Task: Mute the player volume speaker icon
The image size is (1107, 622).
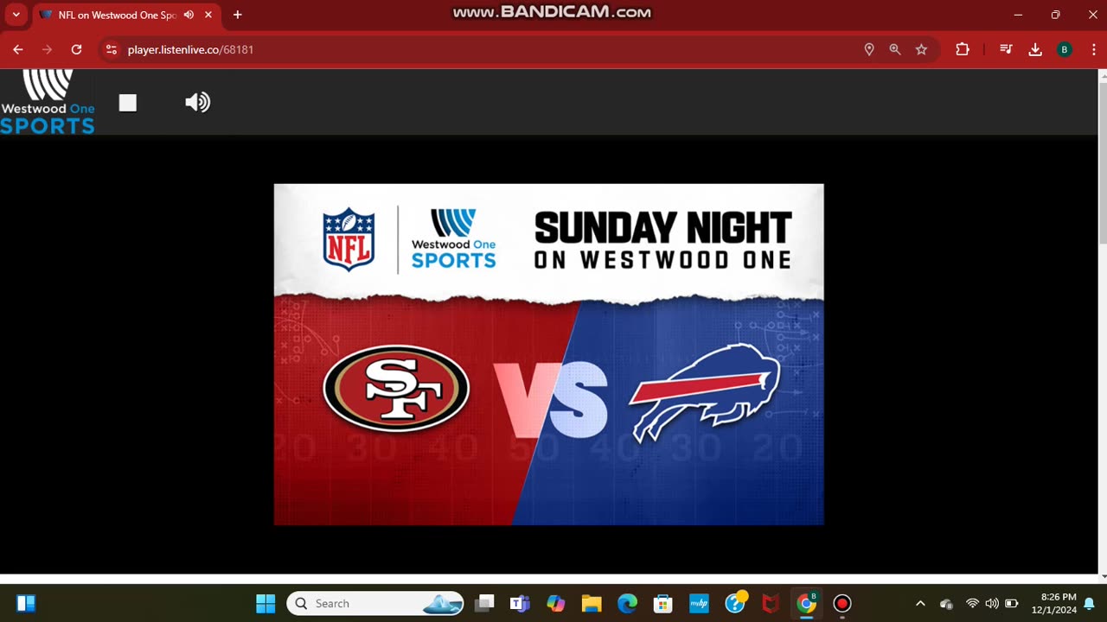Action: tap(198, 103)
